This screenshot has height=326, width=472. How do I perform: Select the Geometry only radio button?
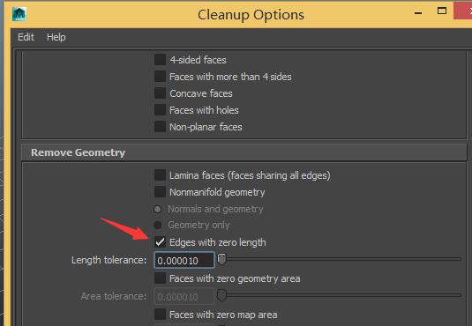(157, 225)
